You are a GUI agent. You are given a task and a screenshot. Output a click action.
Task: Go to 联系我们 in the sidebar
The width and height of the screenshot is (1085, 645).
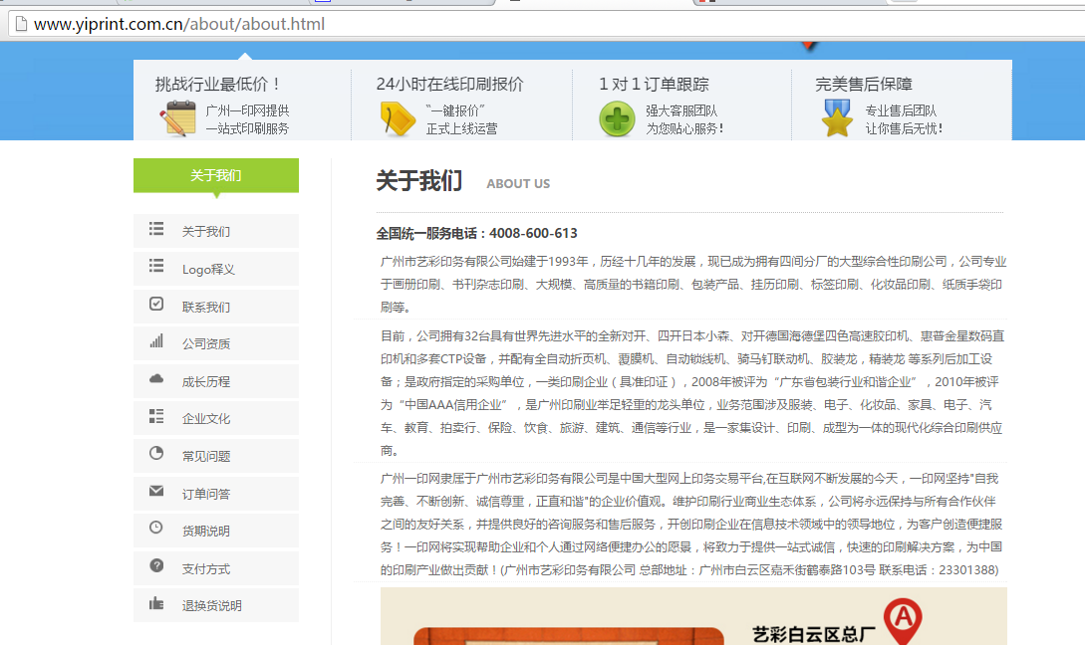[x=216, y=307]
